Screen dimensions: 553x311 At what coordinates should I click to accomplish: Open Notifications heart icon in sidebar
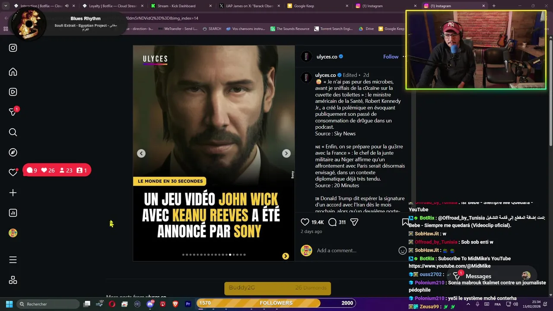[x=13, y=172]
